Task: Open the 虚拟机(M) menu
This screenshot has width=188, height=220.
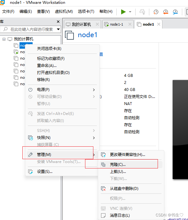Action: [64, 12]
